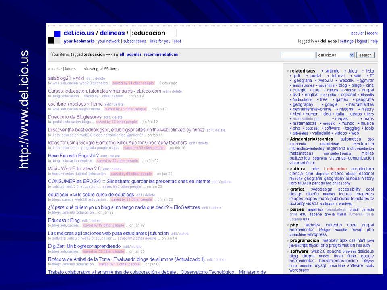Open the aulablog21 » wiki bookmark
The image size is (387, 290).
tap(66, 78)
